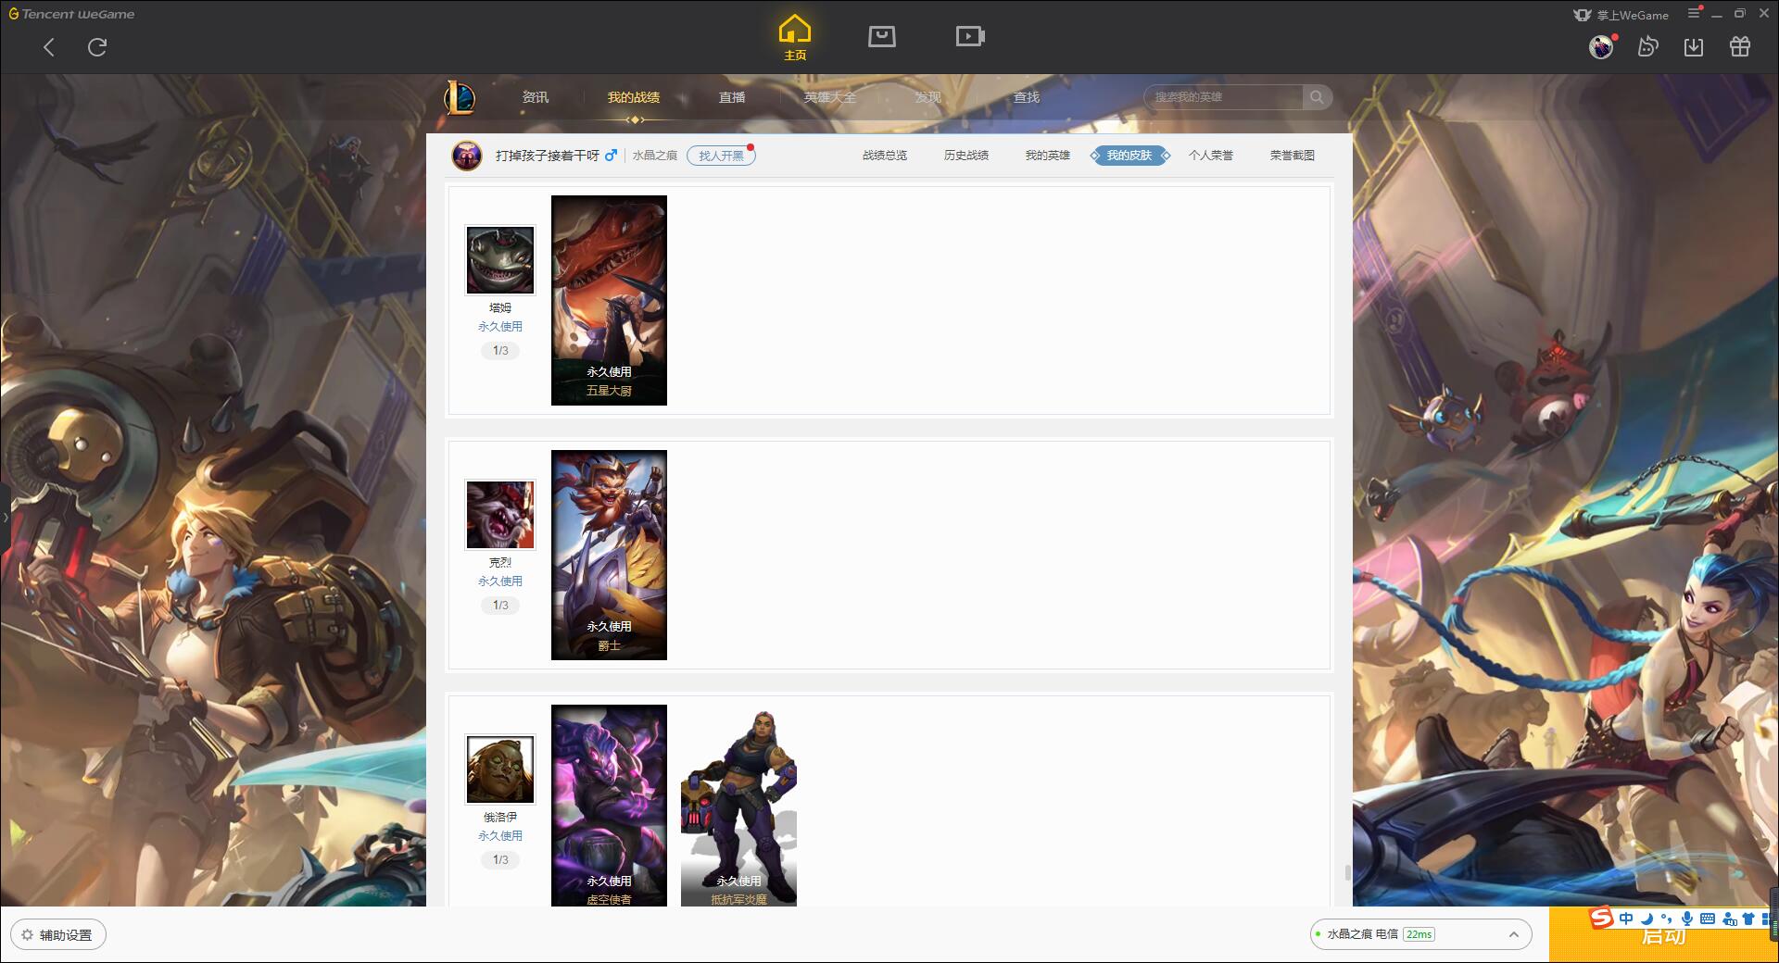Toggle Sogou punctuation mode icon
The image size is (1779, 963).
pos(1667,919)
